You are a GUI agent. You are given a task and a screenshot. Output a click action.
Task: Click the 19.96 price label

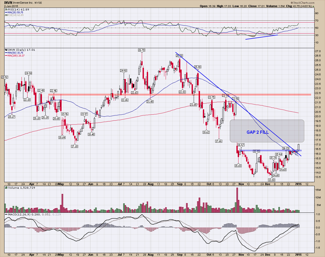click(x=65, y=114)
